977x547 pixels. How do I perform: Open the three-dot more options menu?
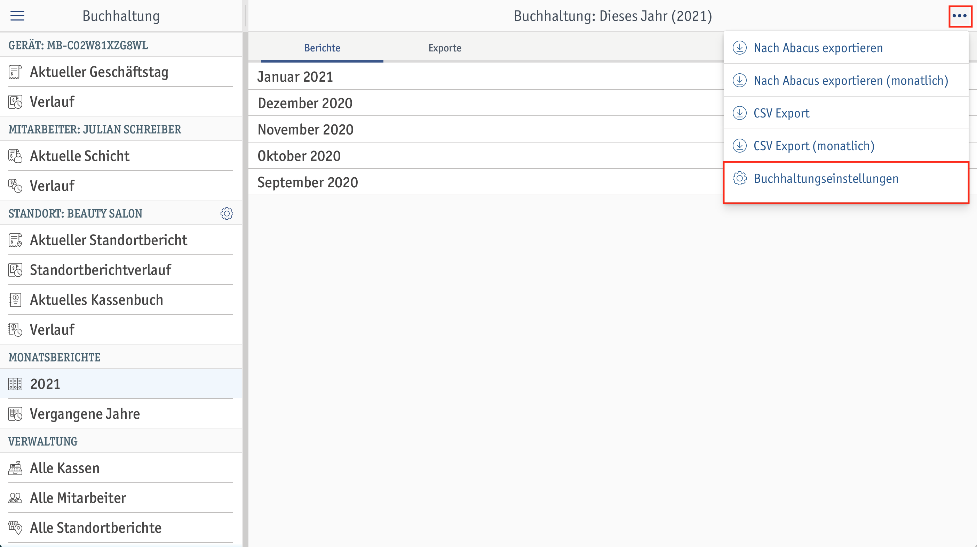pos(960,16)
